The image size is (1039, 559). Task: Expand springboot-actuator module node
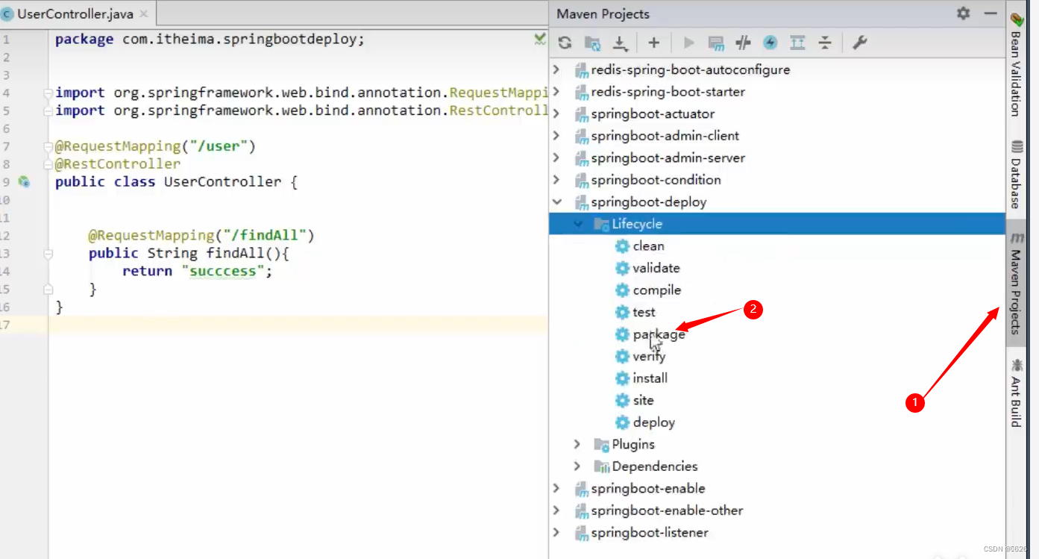(556, 113)
